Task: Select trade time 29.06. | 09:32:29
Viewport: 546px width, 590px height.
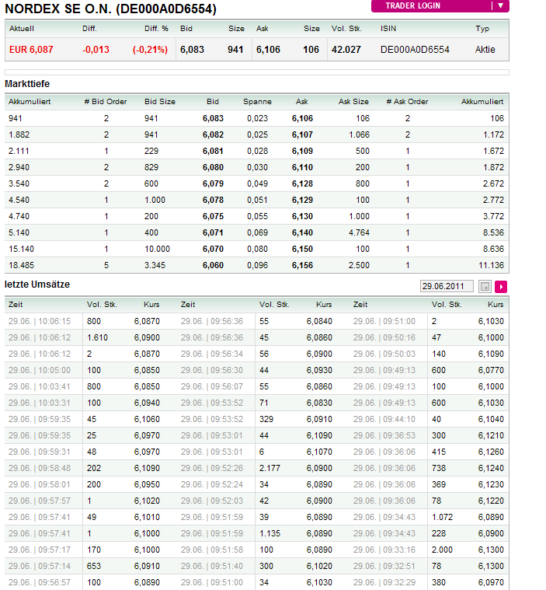Action: [384, 582]
